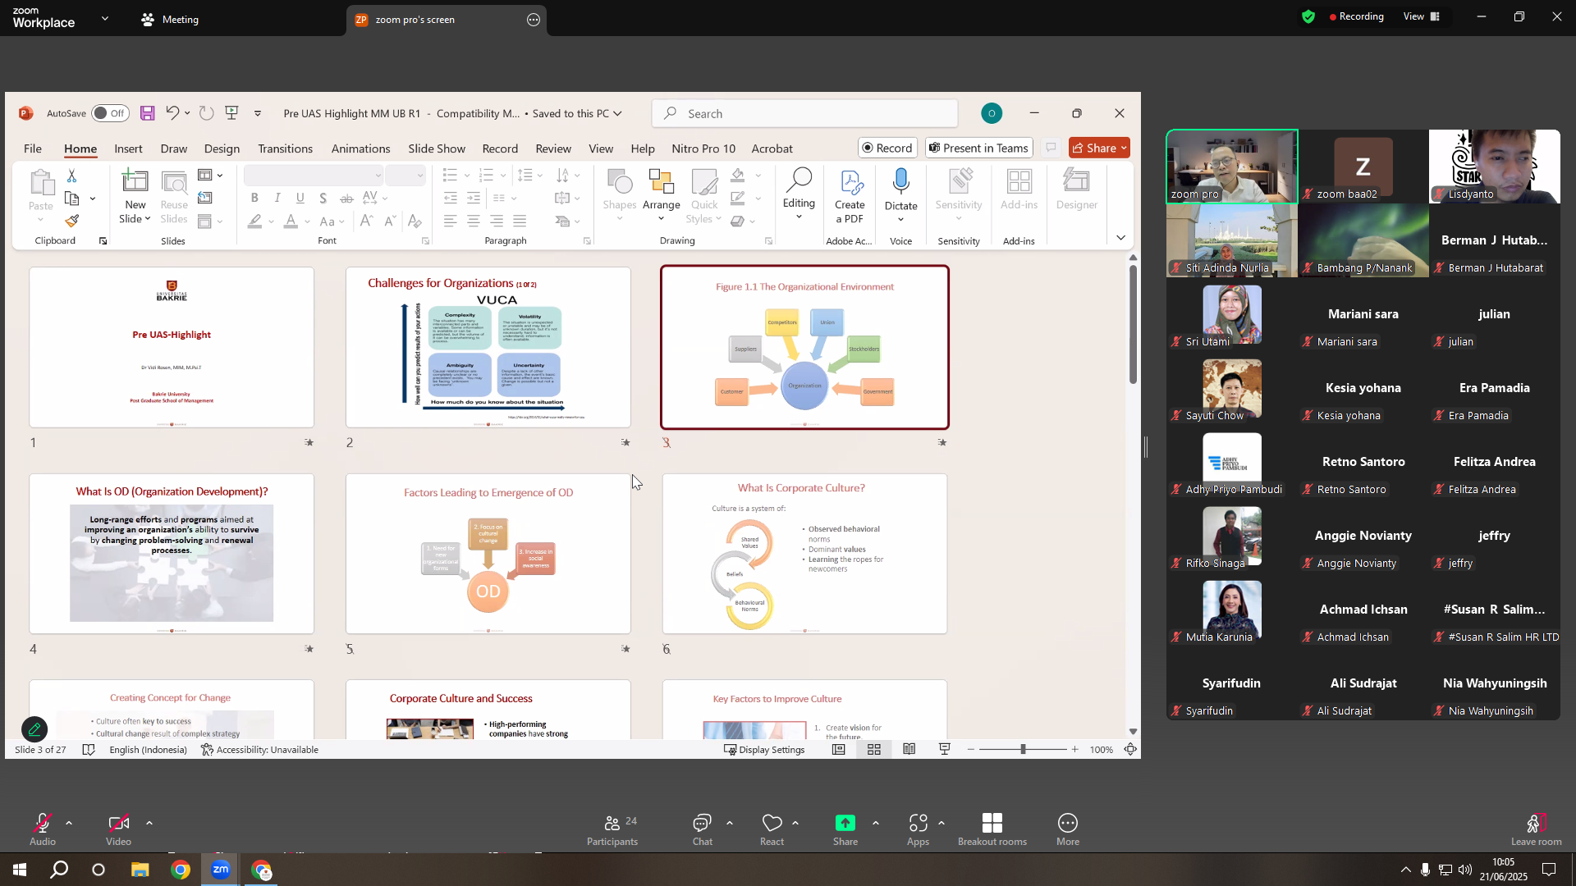Viewport: 1576px width, 886px height.
Task: Open Zoom Meeting tab
Action: (170, 19)
